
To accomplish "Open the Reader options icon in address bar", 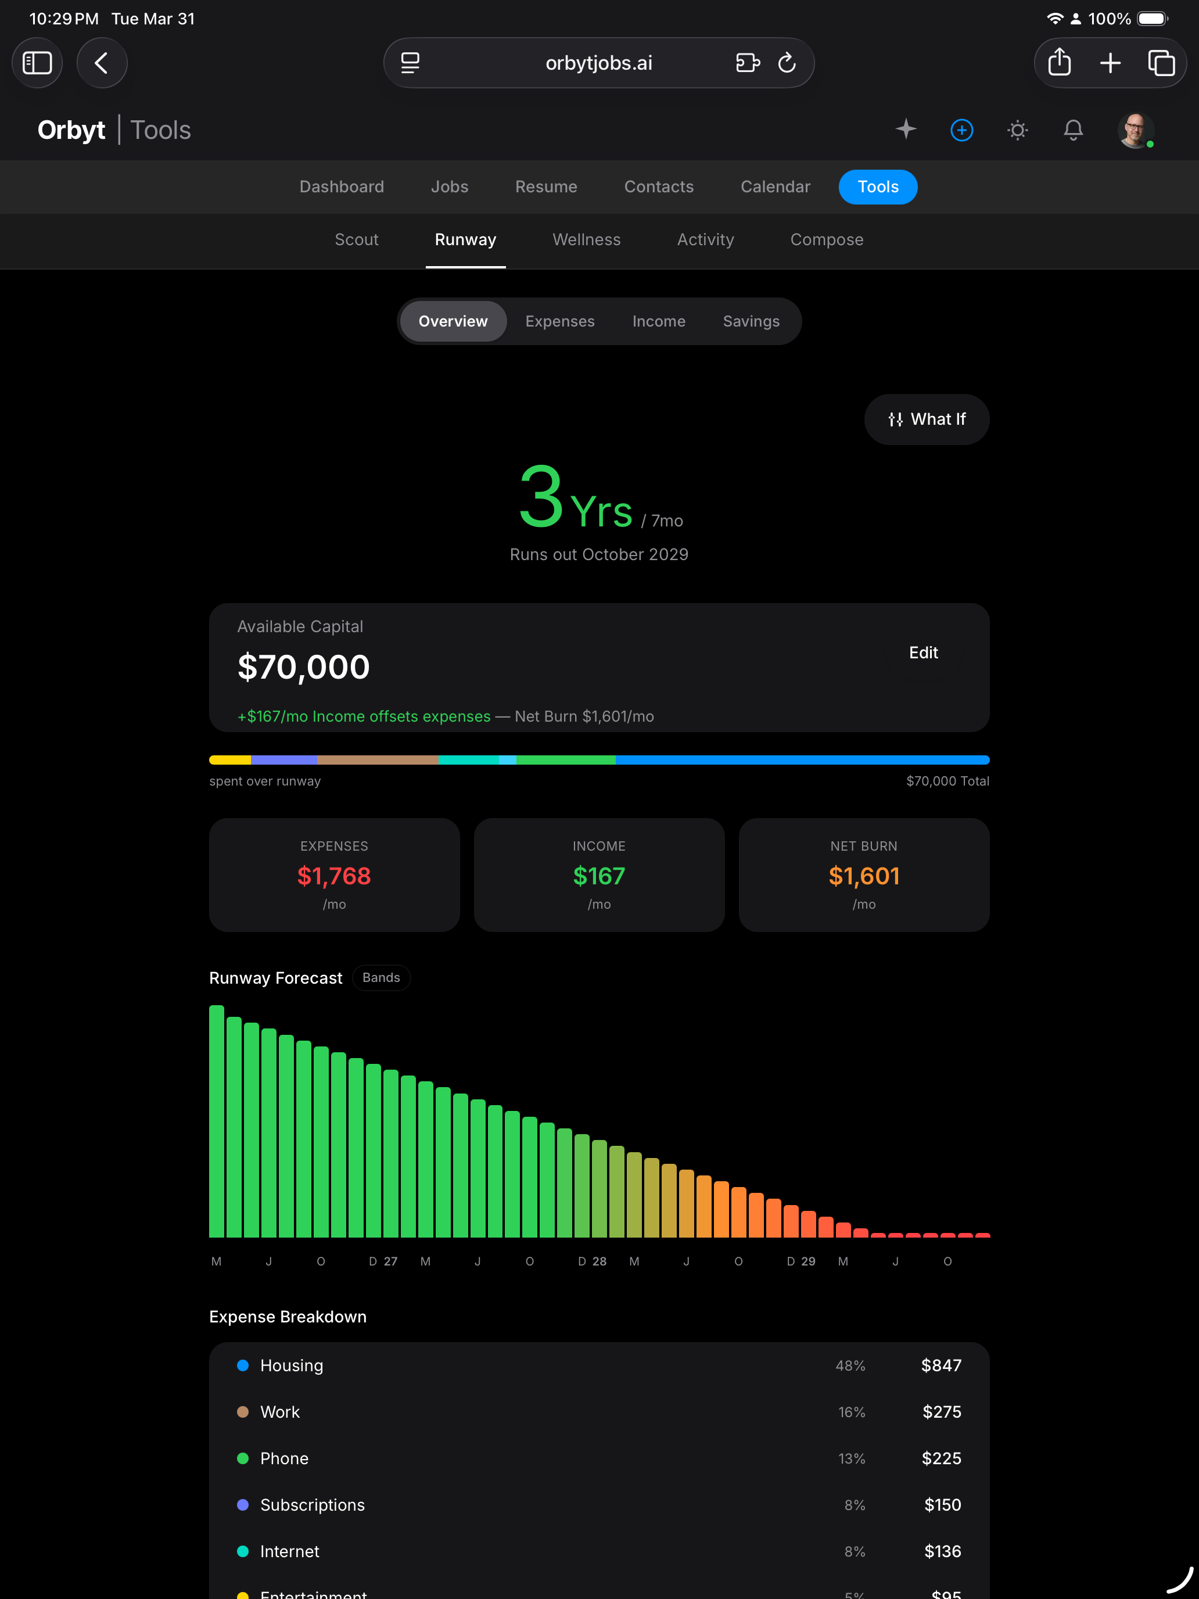I will click(410, 63).
